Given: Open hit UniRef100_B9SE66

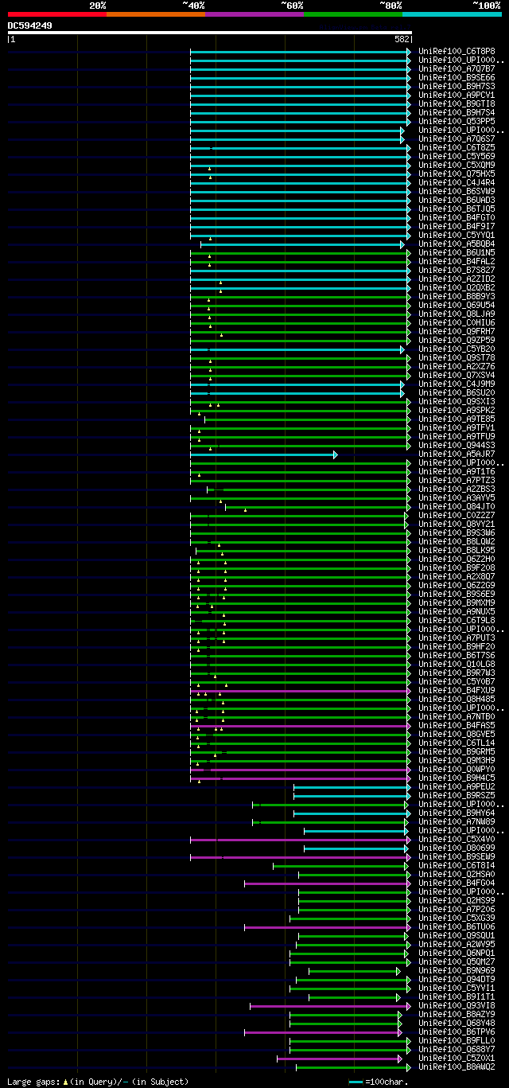Looking at the screenshot, I should click(457, 77).
